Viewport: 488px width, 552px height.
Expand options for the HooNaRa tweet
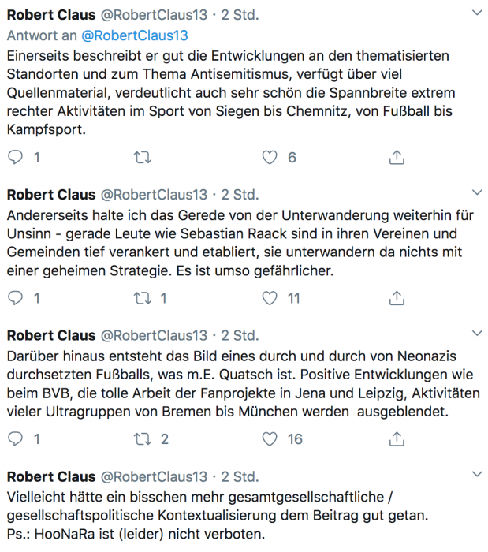pos(477,474)
